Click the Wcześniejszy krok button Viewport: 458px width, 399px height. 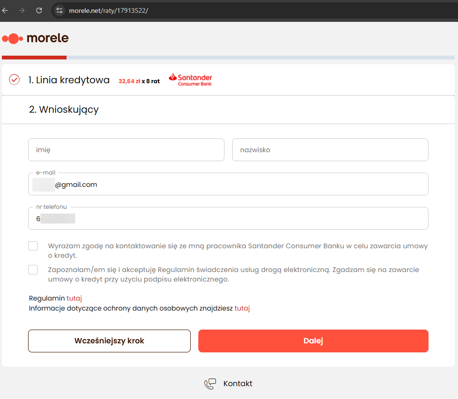pyautogui.click(x=109, y=341)
